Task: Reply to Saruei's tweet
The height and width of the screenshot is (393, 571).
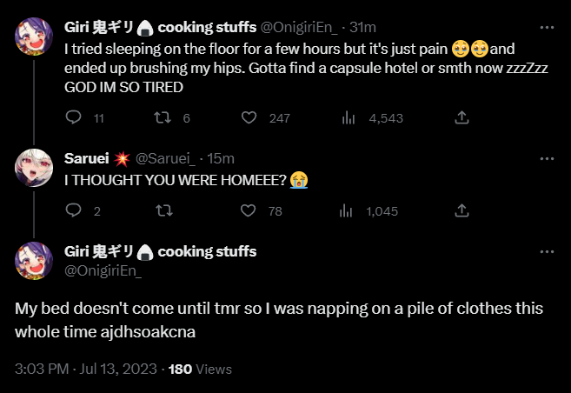Action: coord(74,210)
